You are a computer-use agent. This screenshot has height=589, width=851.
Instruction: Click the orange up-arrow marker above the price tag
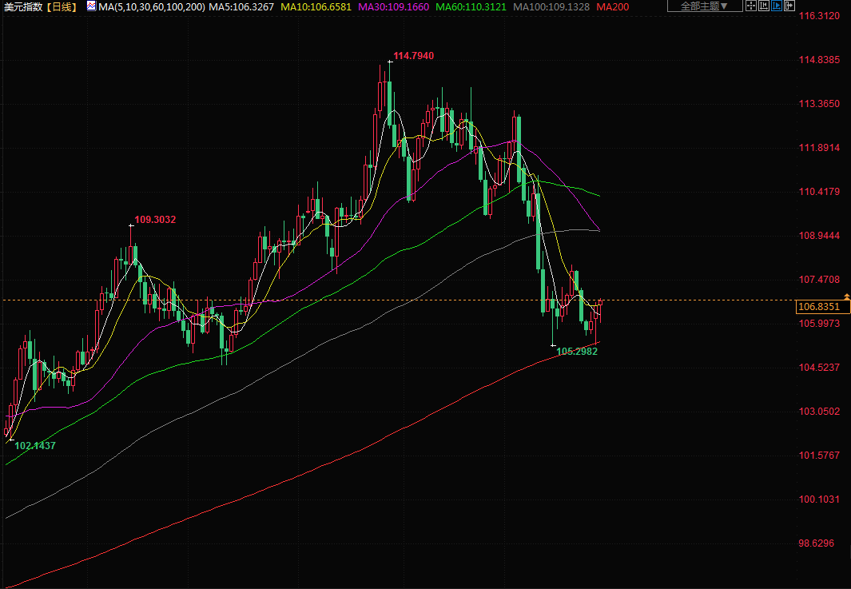click(847, 297)
